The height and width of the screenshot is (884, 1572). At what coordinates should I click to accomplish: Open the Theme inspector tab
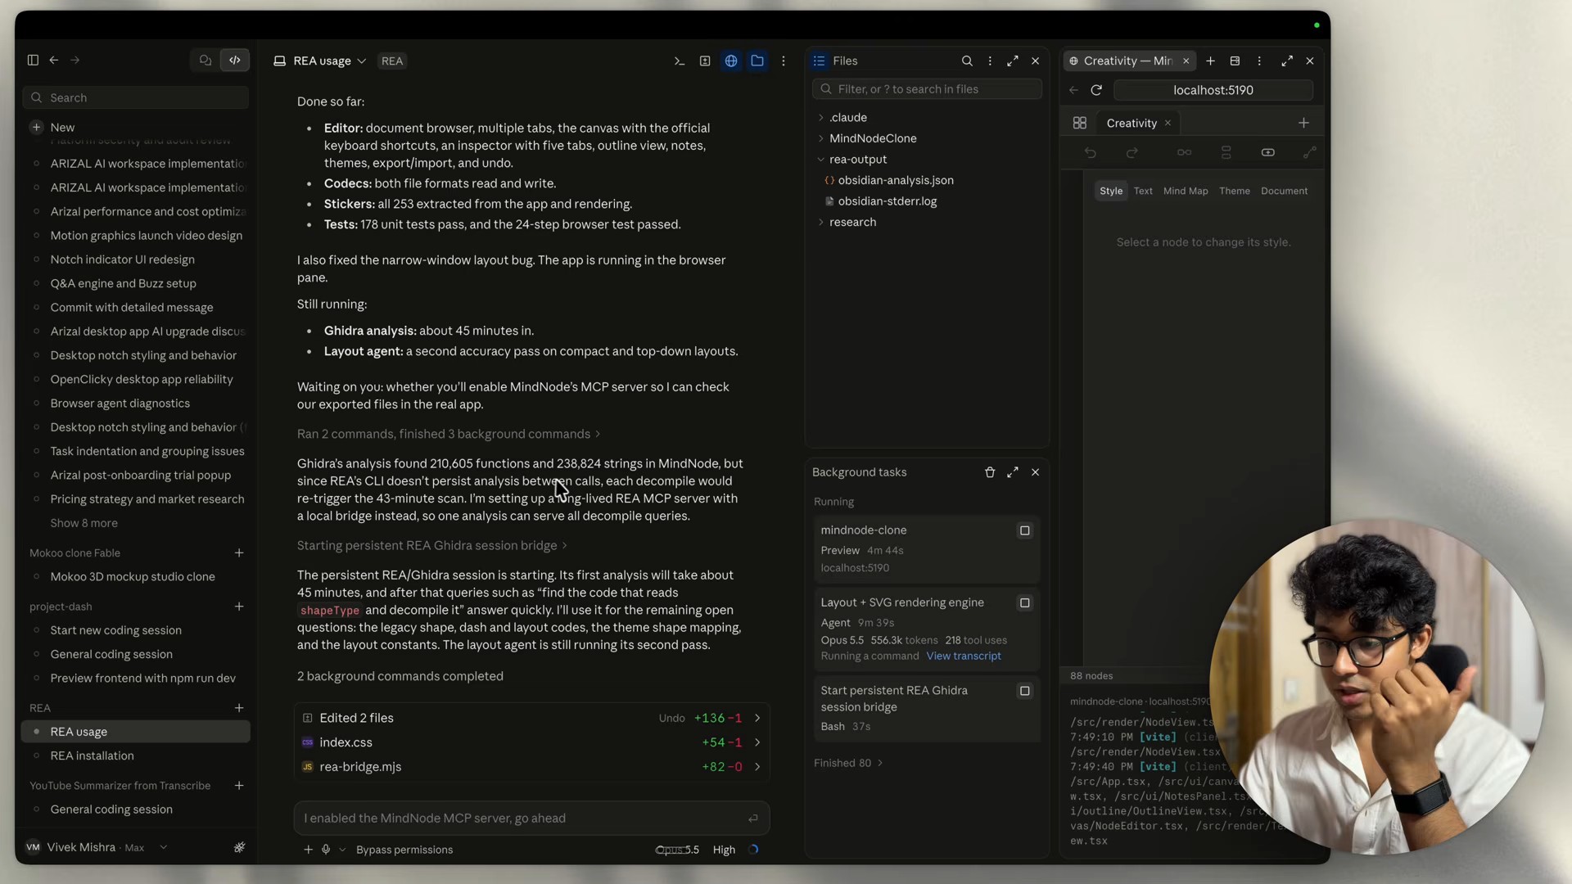[x=1235, y=191]
